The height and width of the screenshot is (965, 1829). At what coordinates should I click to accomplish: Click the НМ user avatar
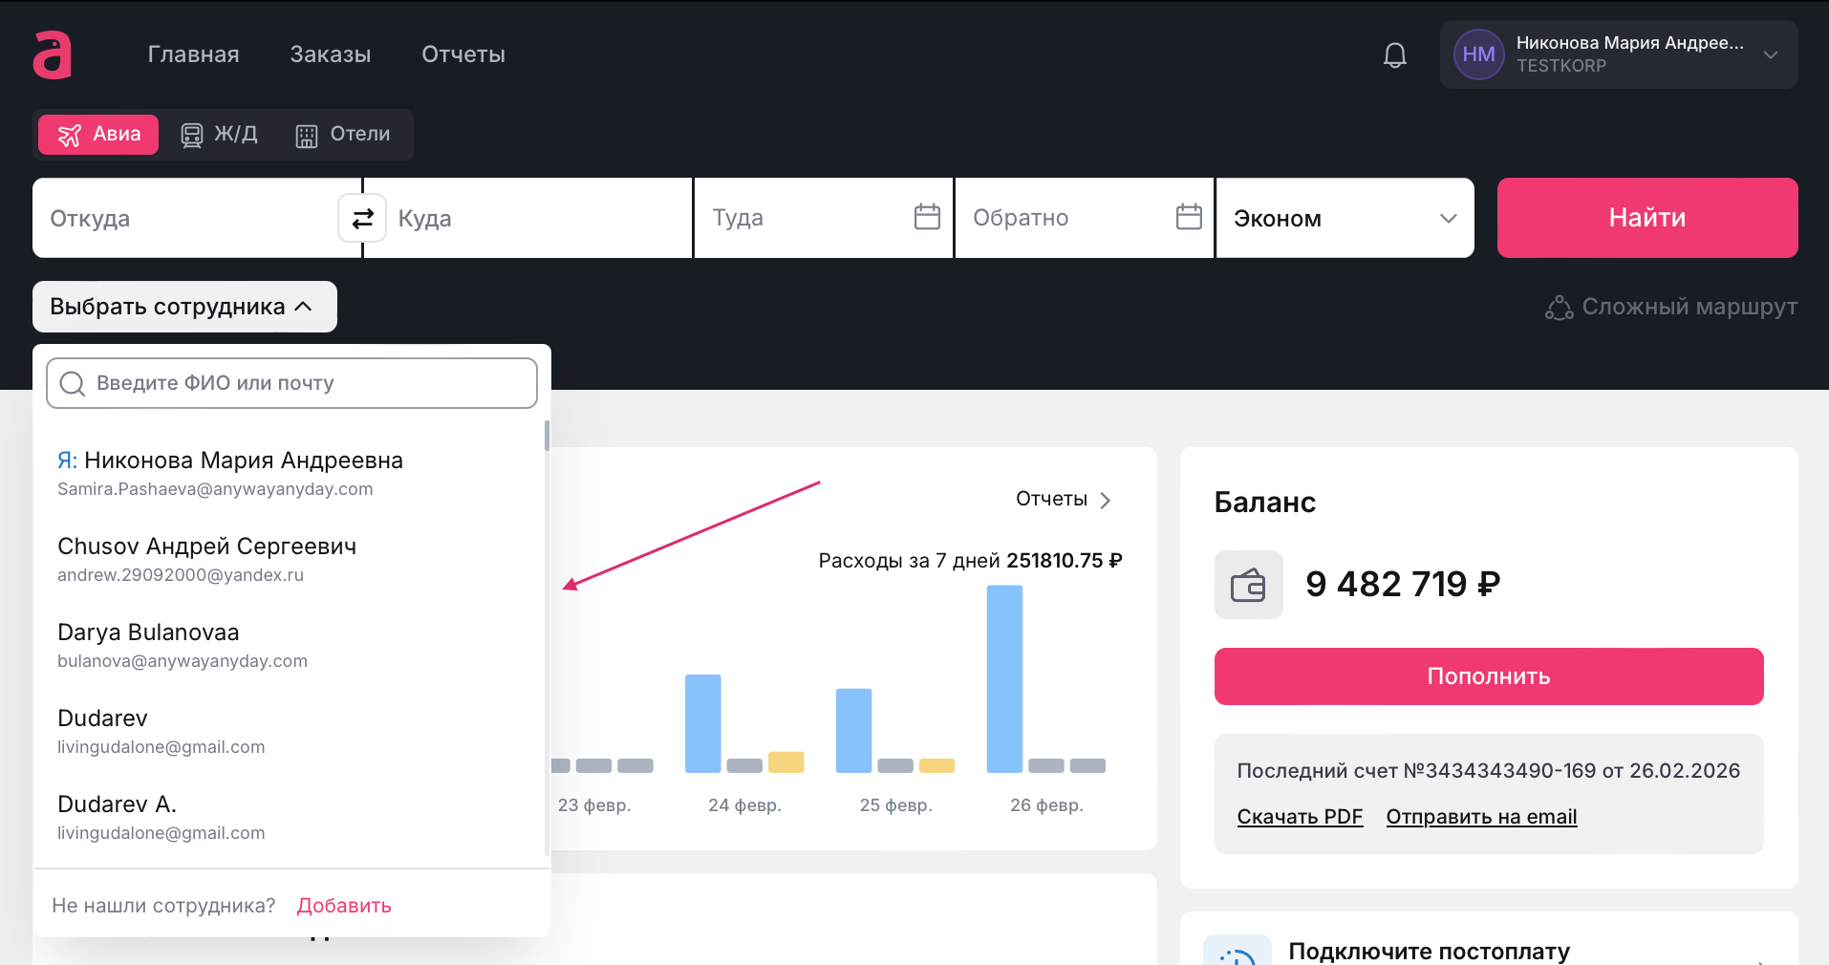(x=1478, y=55)
